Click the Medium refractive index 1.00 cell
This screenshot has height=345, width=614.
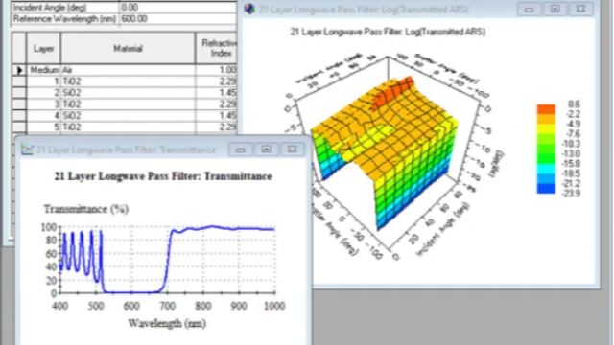point(216,70)
